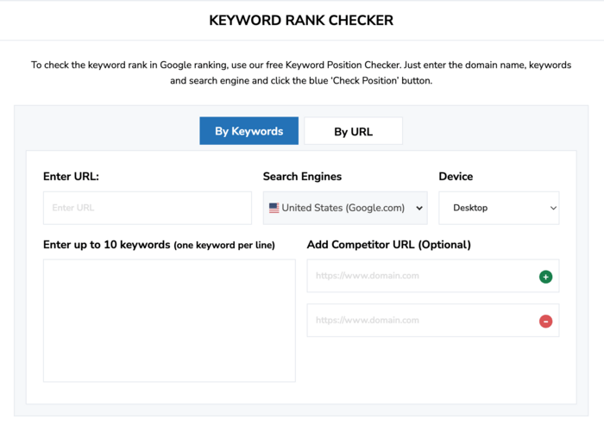Focus the Enter URL input field

click(148, 208)
